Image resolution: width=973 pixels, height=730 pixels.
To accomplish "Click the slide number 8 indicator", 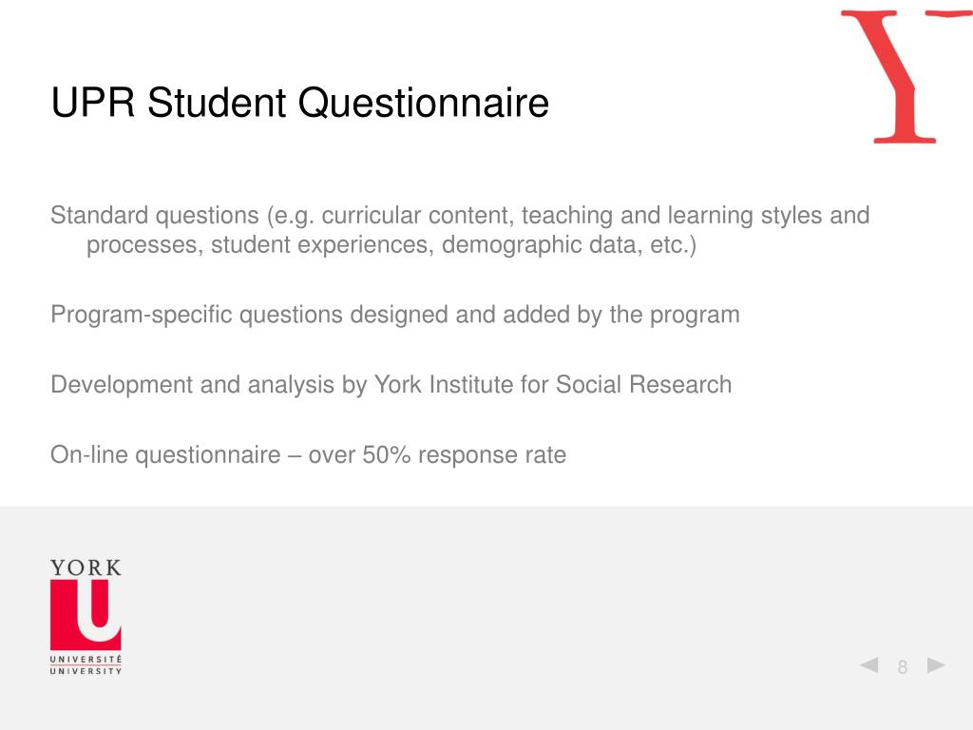I will pos(903,667).
